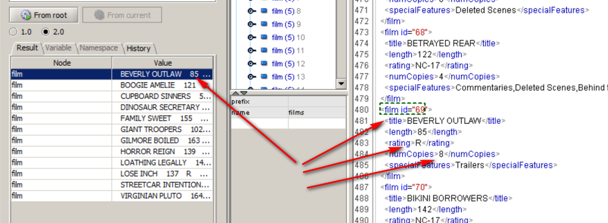Screen dimensions: 608x223
Task: Click line number 487 in the gutter
Action: [362, 187]
